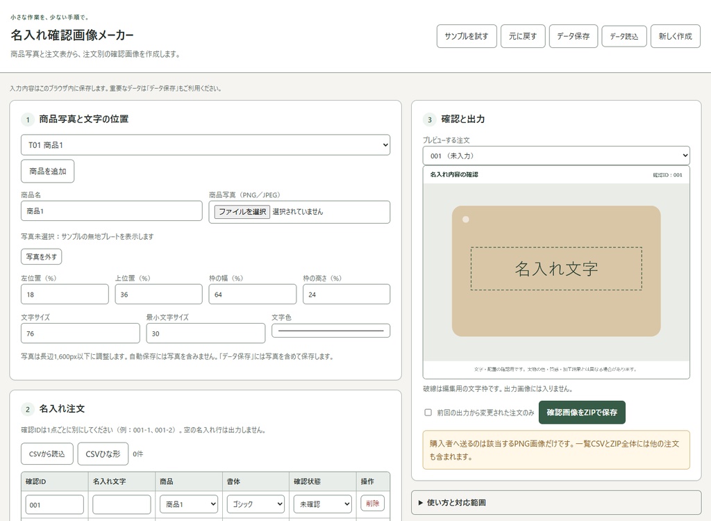Open the 書体 dropdown showing ゴシック
This screenshot has height=521, width=711.
[256, 504]
